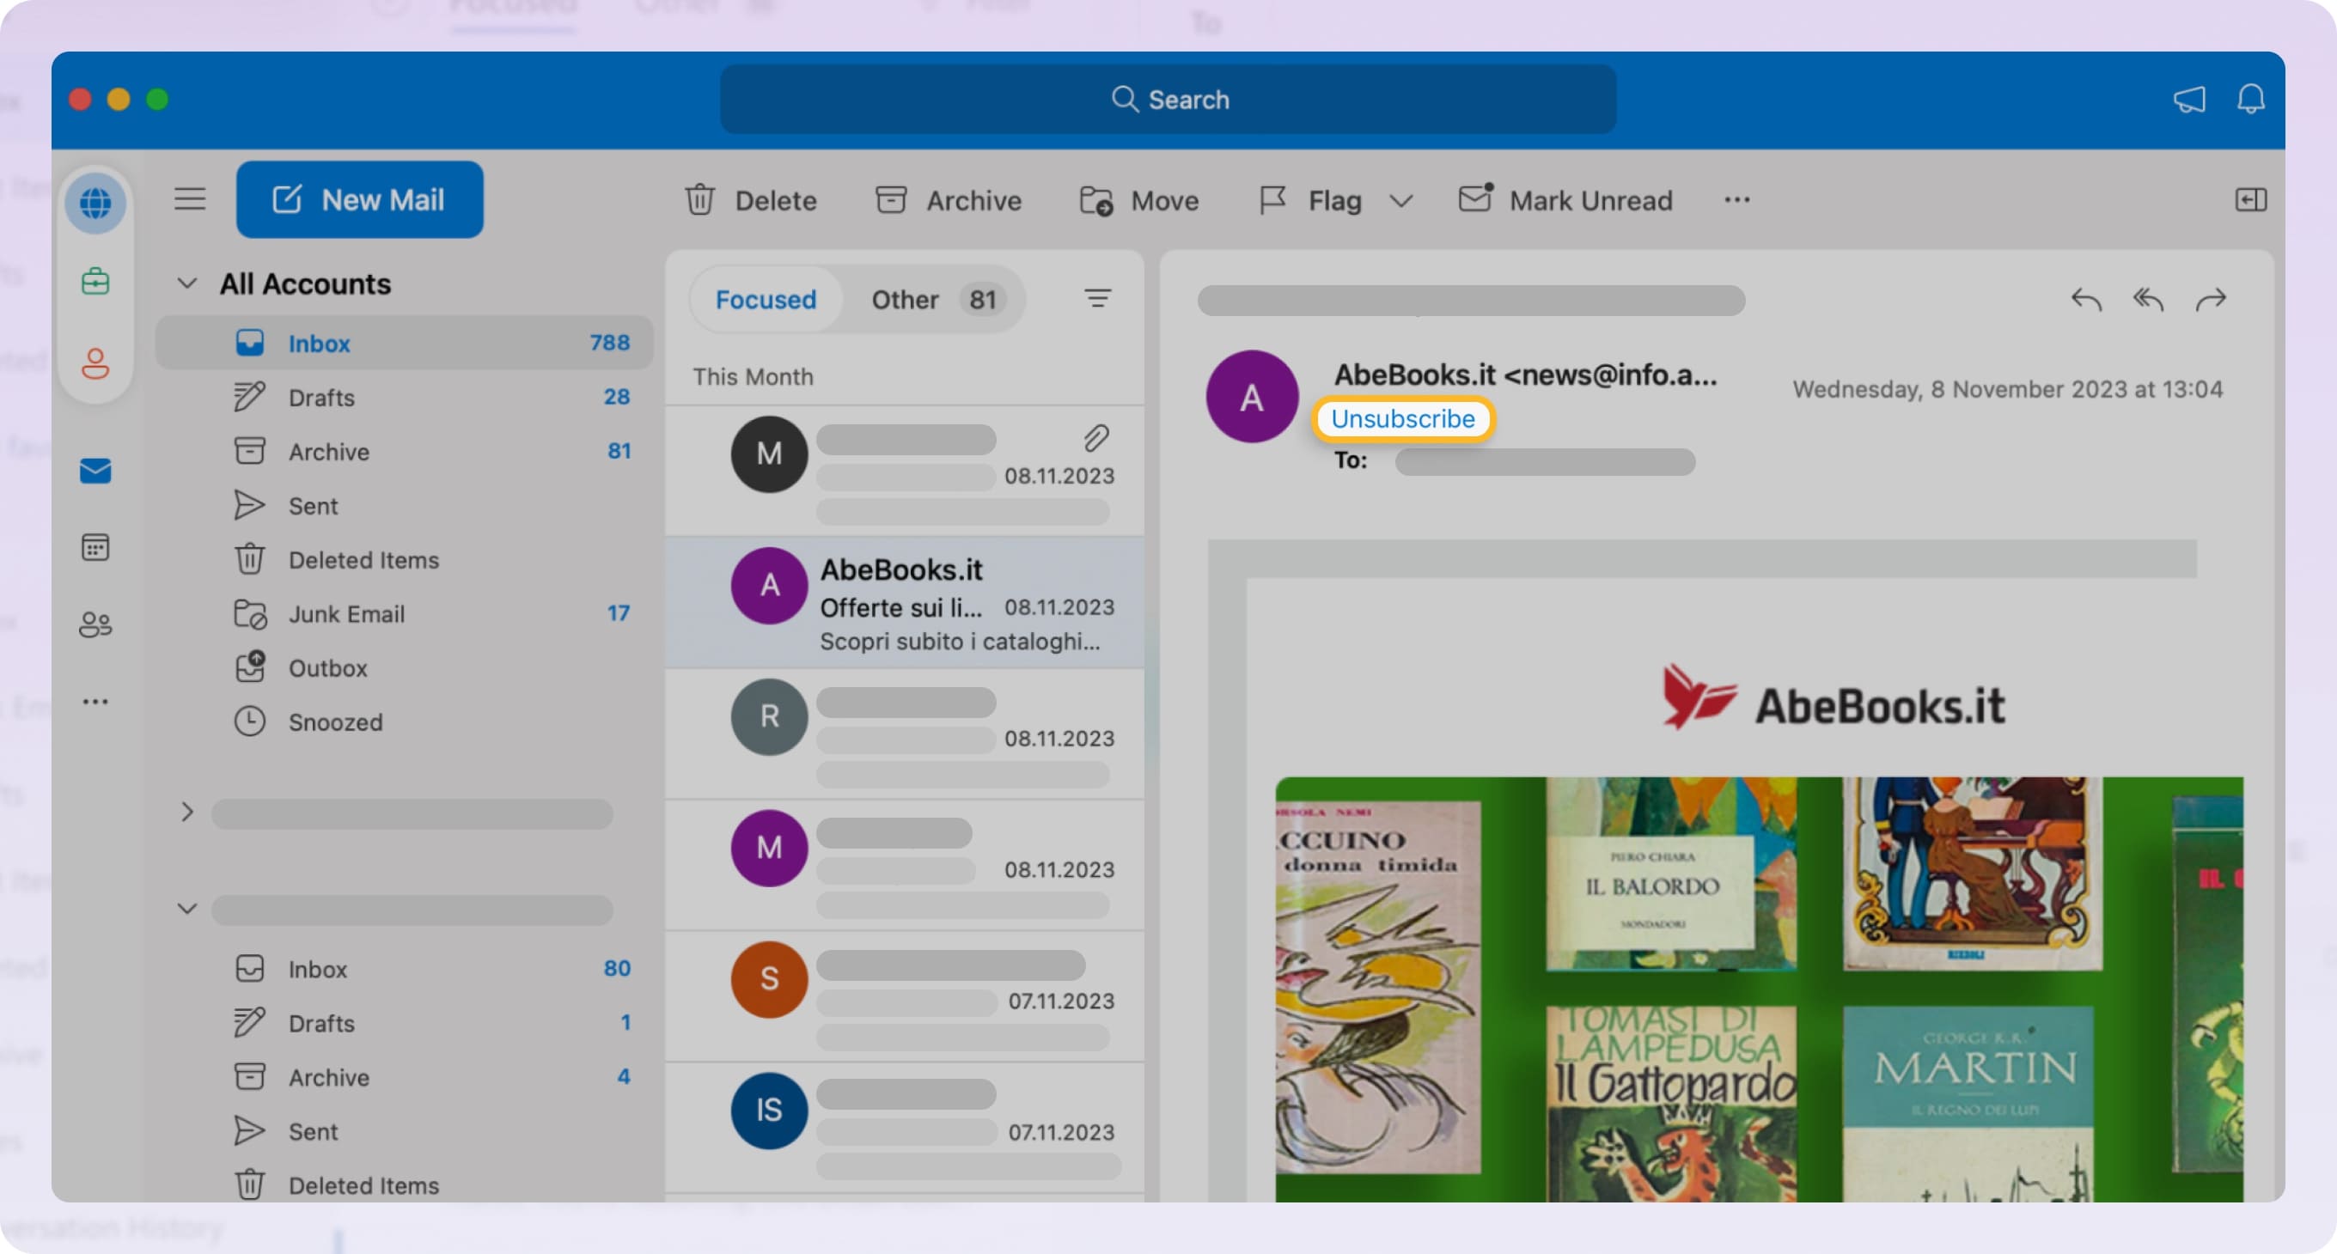Image resolution: width=2337 pixels, height=1254 pixels.
Task: Toggle the reading pane layout
Action: (2250, 200)
